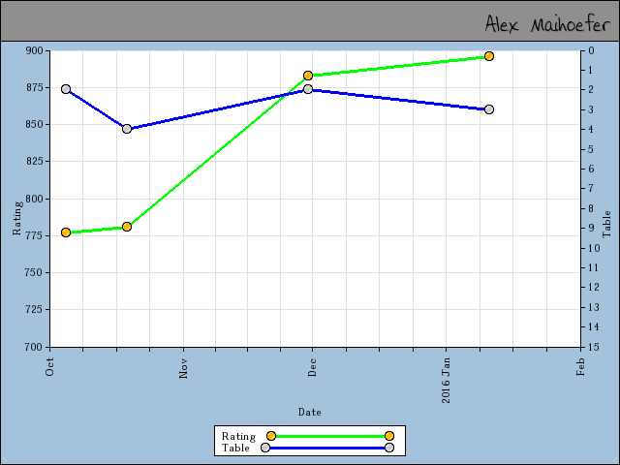
Task: Click the left gray marker in legend
Action: click(x=265, y=448)
